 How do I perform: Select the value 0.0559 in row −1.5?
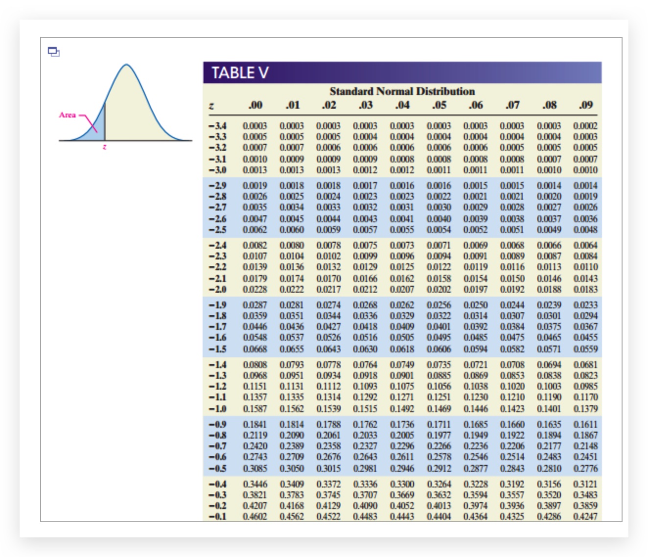tap(585, 349)
